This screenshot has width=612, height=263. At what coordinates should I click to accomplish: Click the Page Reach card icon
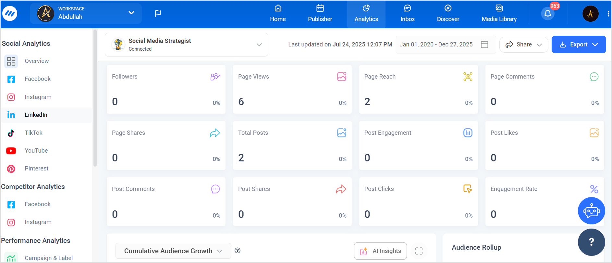point(468,77)
